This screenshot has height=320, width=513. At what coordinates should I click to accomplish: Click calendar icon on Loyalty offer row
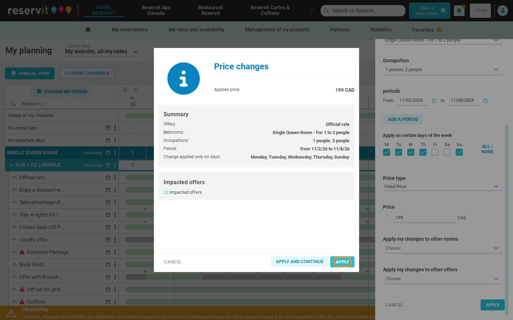point(108,240)
